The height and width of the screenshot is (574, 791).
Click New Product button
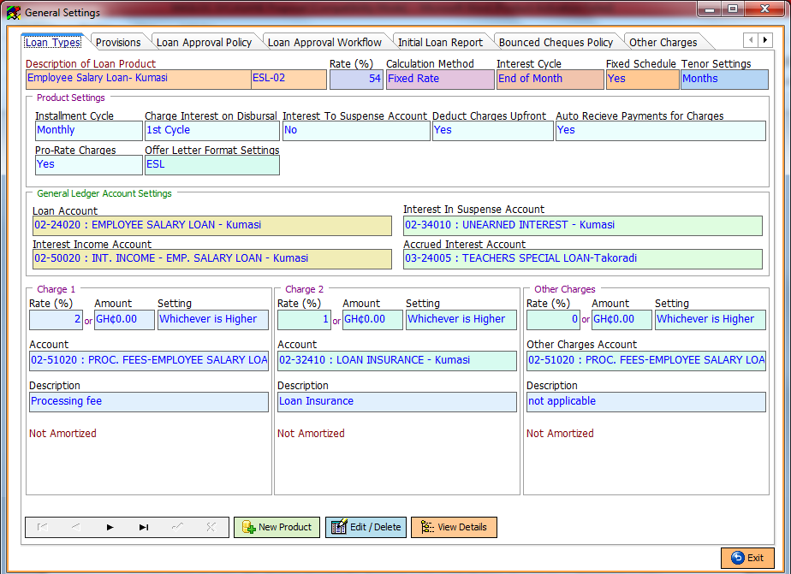tap(277, 527)
